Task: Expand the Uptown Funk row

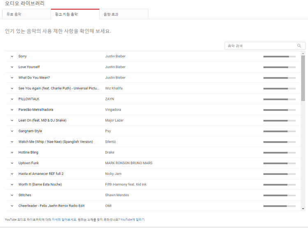Action: 12,163
